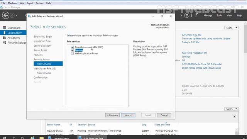This screenshot has width=247, height=139.
Task: Click the wizard title bar icon
Action: coord(29,16)
